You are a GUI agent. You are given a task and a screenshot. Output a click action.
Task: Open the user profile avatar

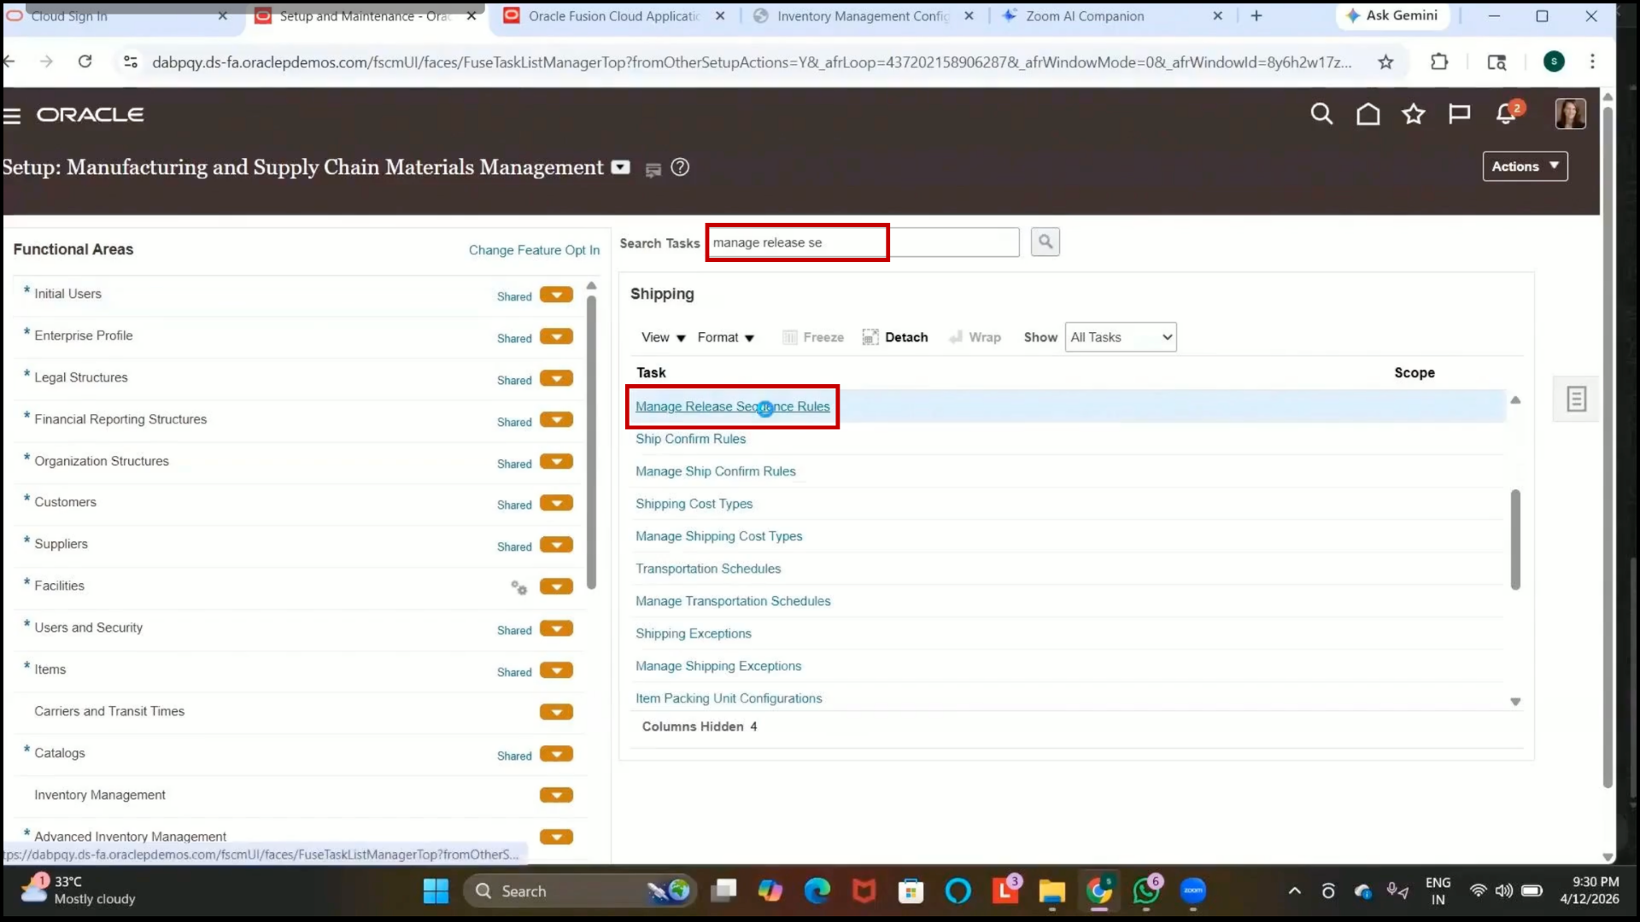pyautogui.click(x=1570, y=114)
